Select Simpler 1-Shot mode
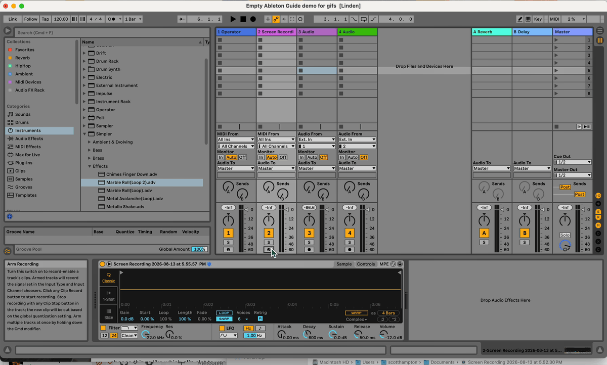The image size is (607, 365). coord(109,296)
